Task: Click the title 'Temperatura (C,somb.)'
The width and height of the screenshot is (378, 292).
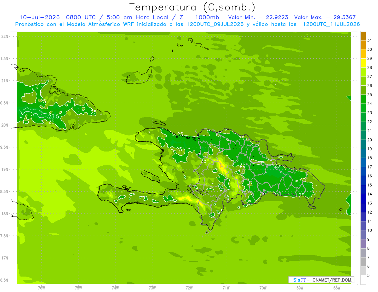Action: coord(192,7)
